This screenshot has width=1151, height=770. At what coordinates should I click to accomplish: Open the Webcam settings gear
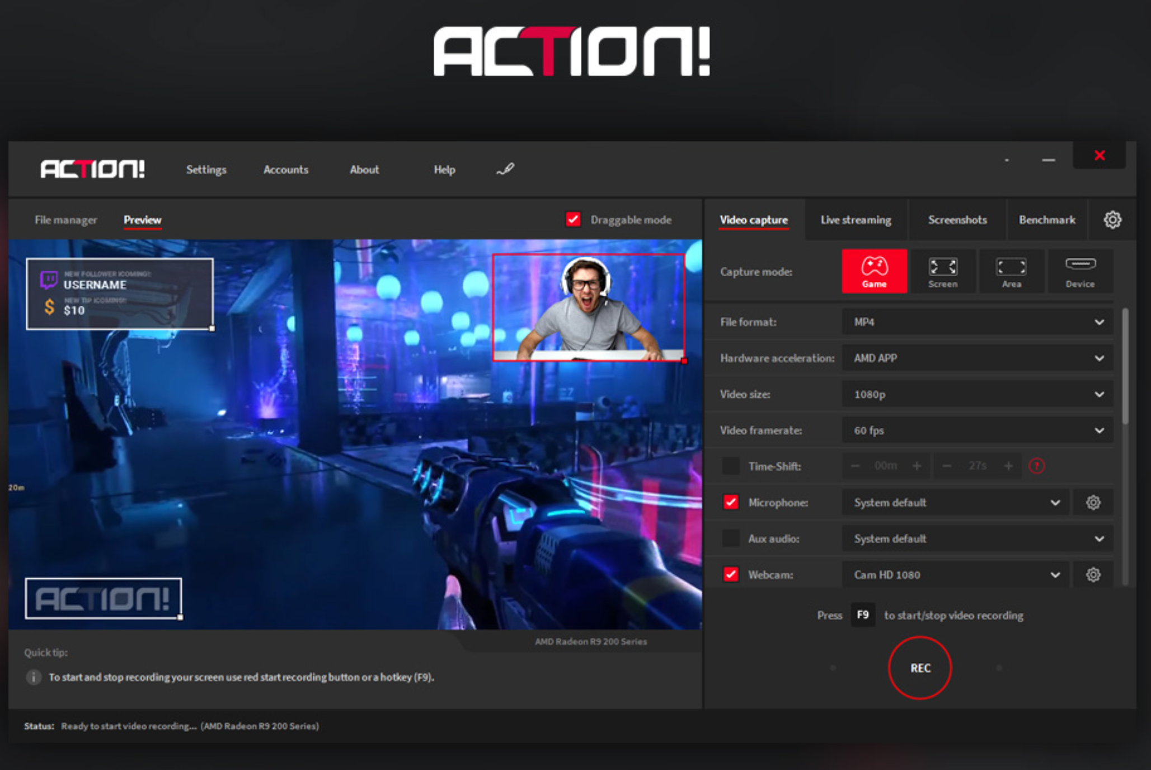[1093, 574]
